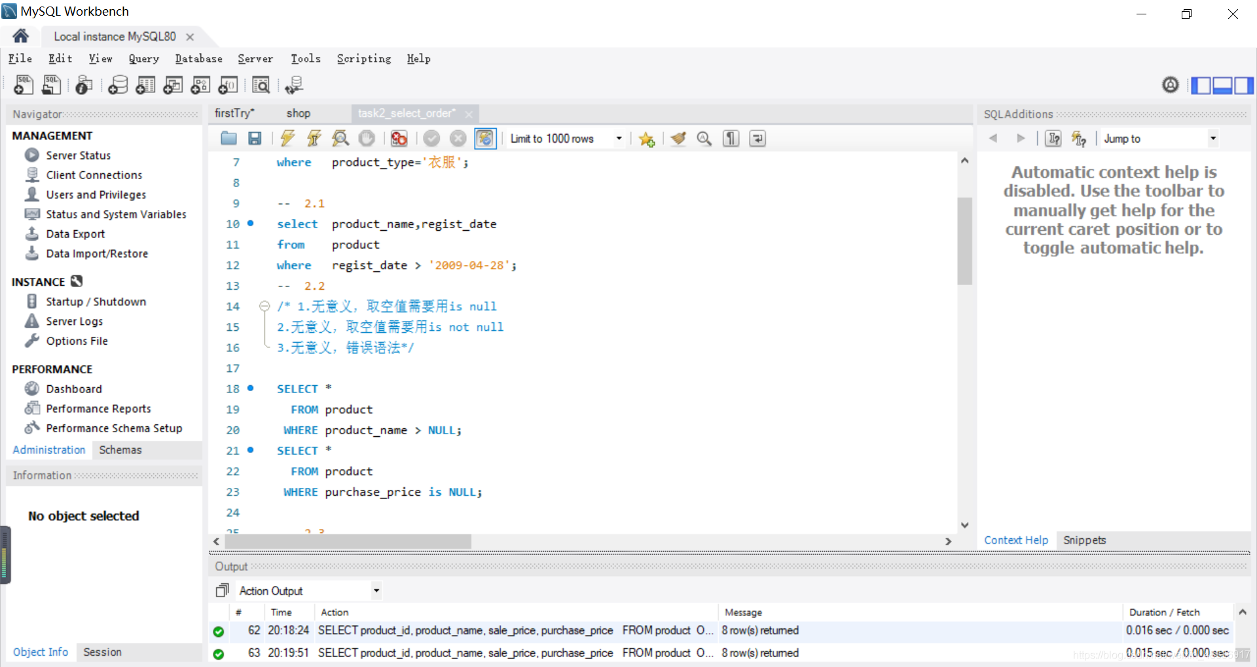This screenshot has height=667, width=1257.
Task: Open the Create New SQL Tab icon
Action: pyautogui.click(x=23, y=84)
